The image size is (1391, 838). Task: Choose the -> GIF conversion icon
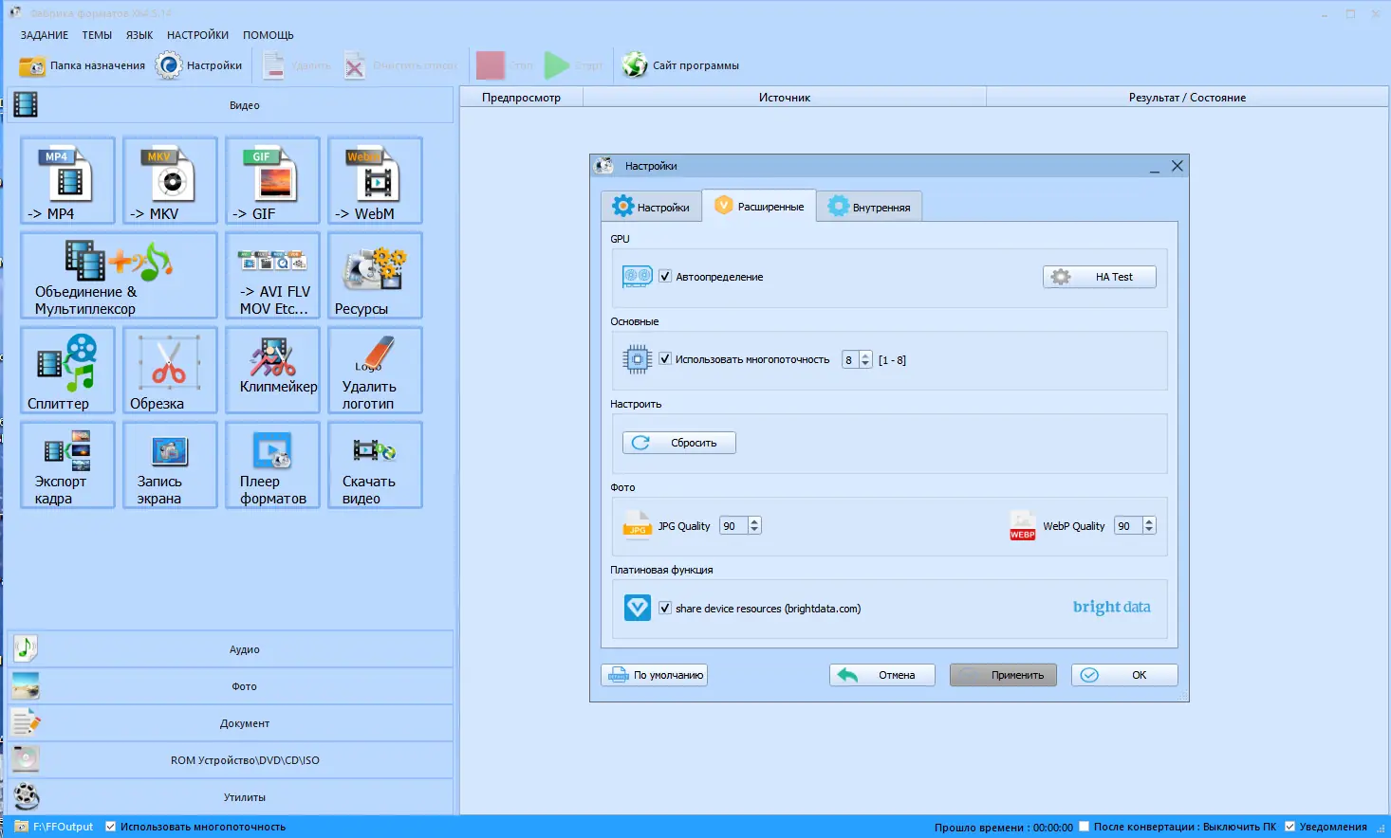272,180
